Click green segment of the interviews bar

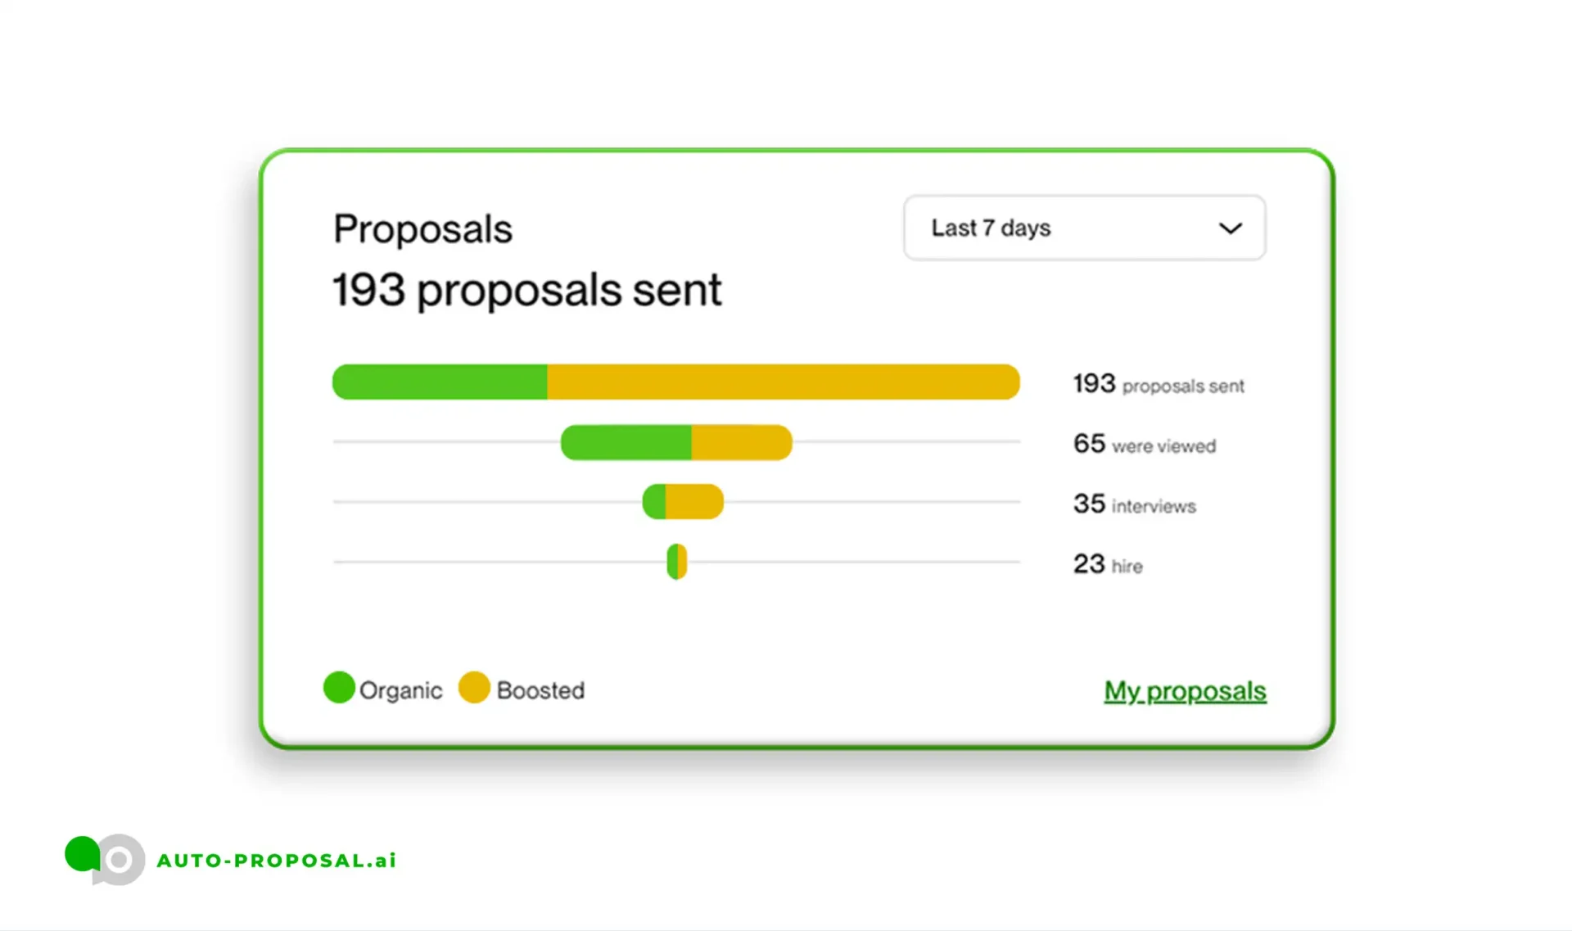pos(655,502)
